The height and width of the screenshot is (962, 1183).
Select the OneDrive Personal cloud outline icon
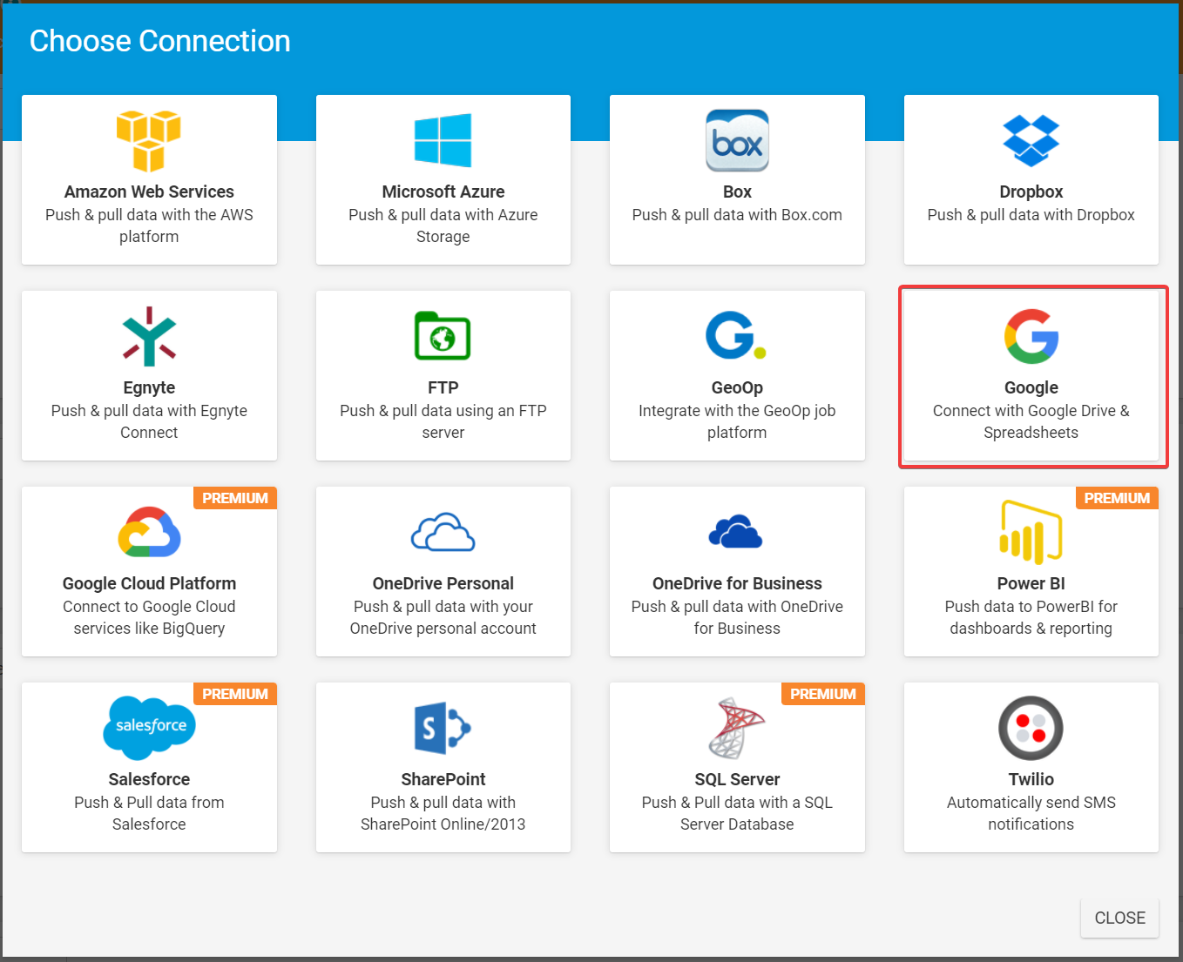point(443,532)
